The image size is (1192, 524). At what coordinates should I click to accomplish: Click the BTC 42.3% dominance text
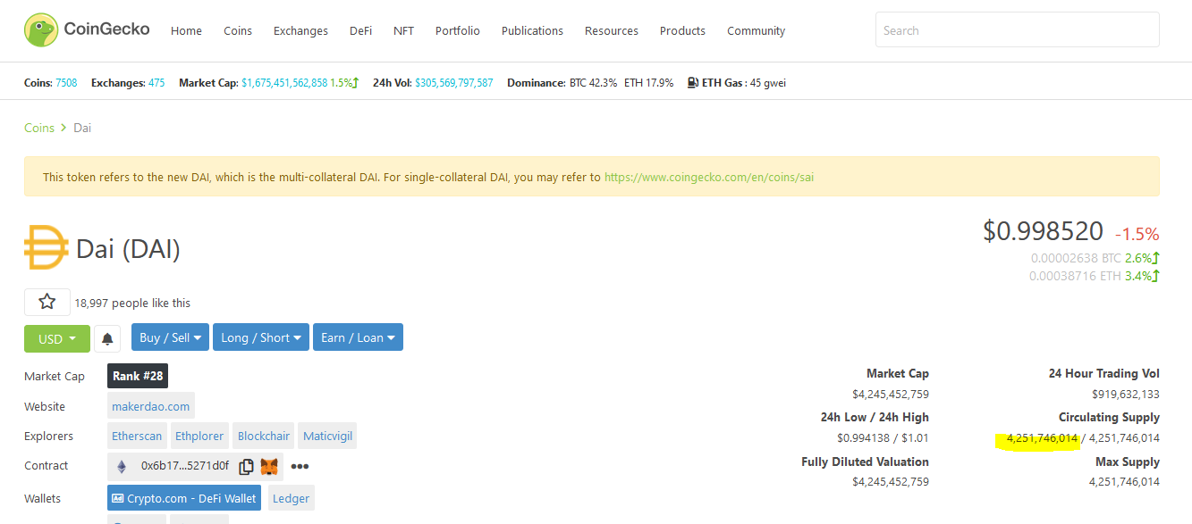pyautogui.click(x=593, y=83)
